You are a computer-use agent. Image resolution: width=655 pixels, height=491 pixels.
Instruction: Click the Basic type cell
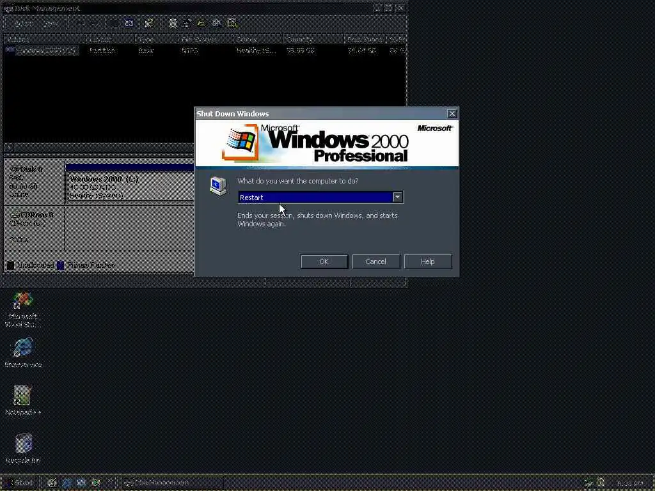coord(146,51)
